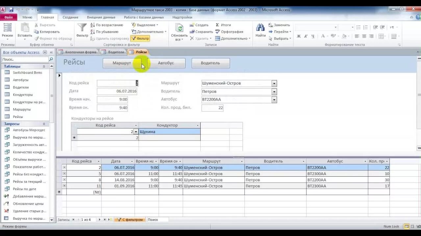
Task: Click the Вставить paste icon
Action: pos(25,28)
